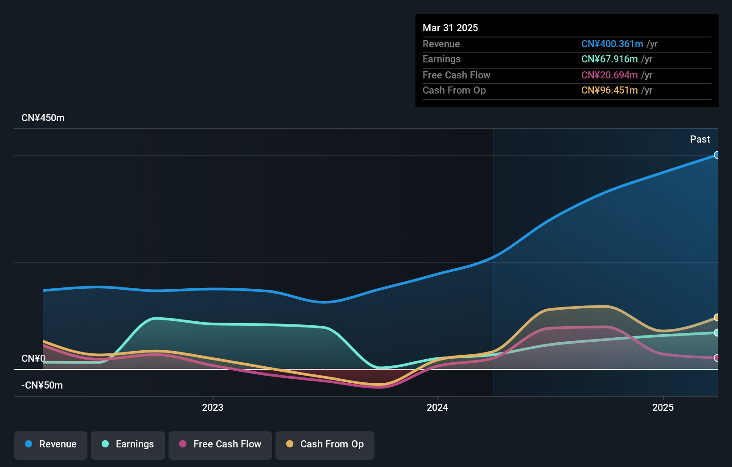Toggle the Revenue legend button
The width and height of the screenshot is (732, 467).
coord(51,445)
